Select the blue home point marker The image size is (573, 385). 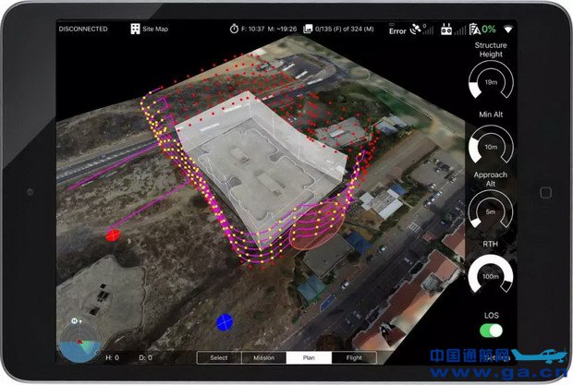click(x=225, y=322)
